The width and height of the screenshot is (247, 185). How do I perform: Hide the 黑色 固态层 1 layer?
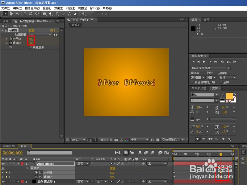click(x=3, y=181)
